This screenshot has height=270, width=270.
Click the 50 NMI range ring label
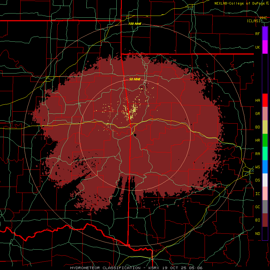pos(135,79)
